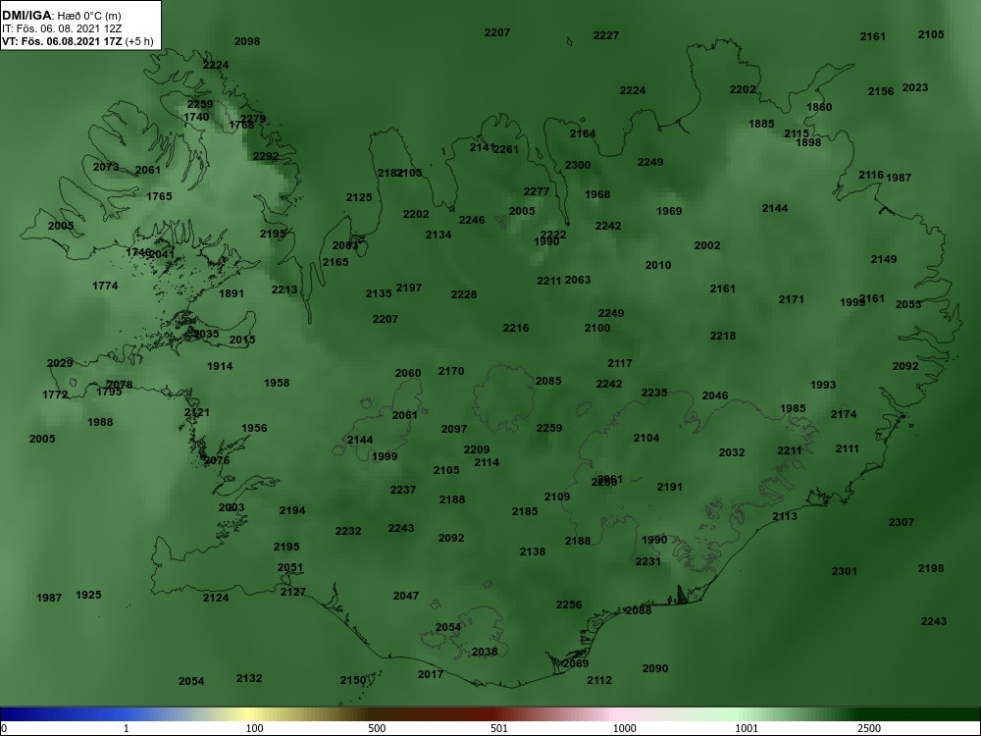Click the 2125 map value
981x736 pixels.
(359, 198)
